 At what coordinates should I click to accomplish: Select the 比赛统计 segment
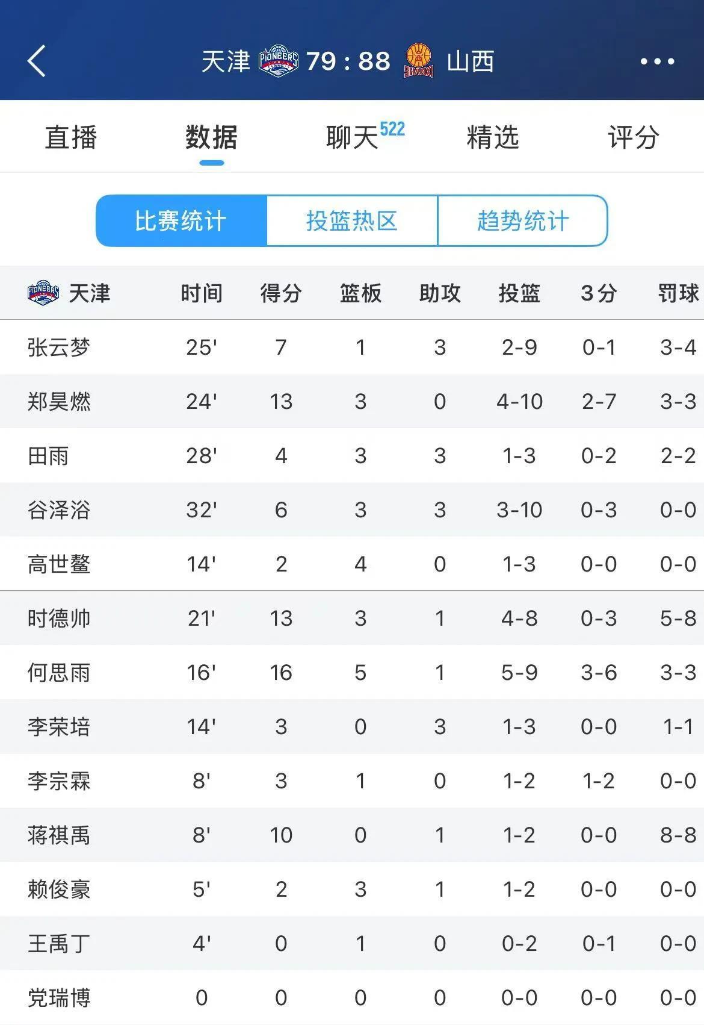(181, 221)
